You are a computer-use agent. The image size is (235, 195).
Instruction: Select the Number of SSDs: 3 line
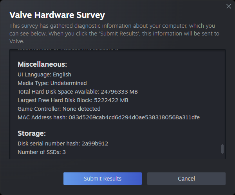[42, 152]
